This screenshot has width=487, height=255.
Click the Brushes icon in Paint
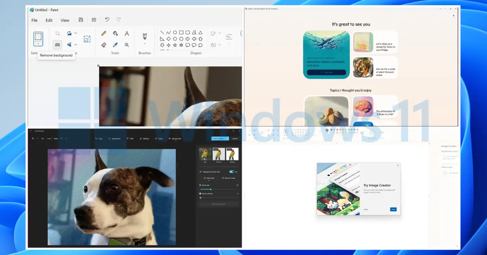point(144,36)
